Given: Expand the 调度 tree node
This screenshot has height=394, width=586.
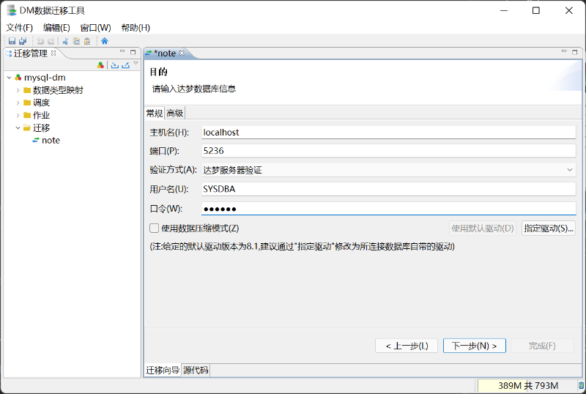Looking at the screenshot, I should click(x=18, y=103).
